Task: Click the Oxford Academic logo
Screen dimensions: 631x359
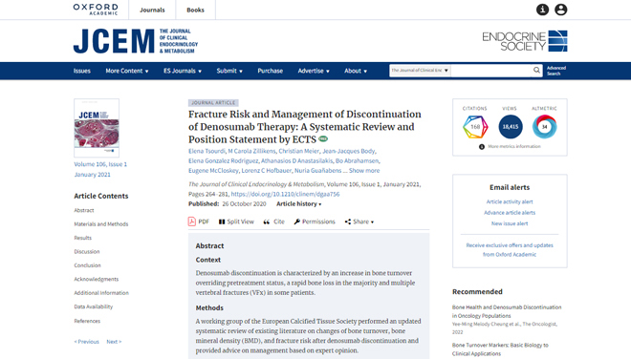Action: tap(96, 10)
